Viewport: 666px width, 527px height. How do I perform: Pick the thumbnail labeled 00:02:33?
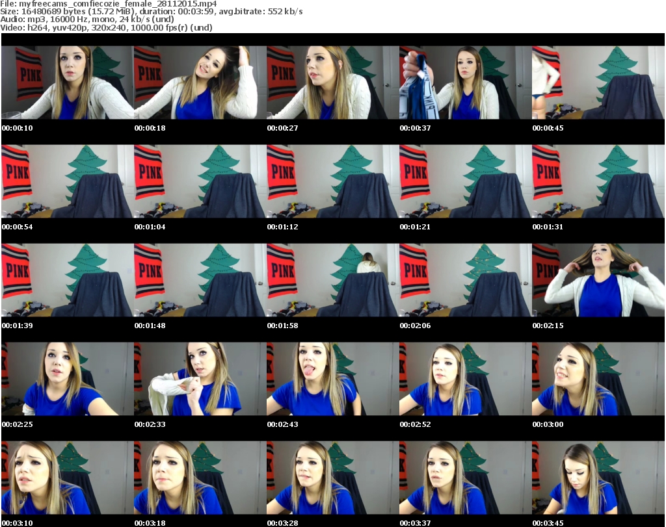200,379
